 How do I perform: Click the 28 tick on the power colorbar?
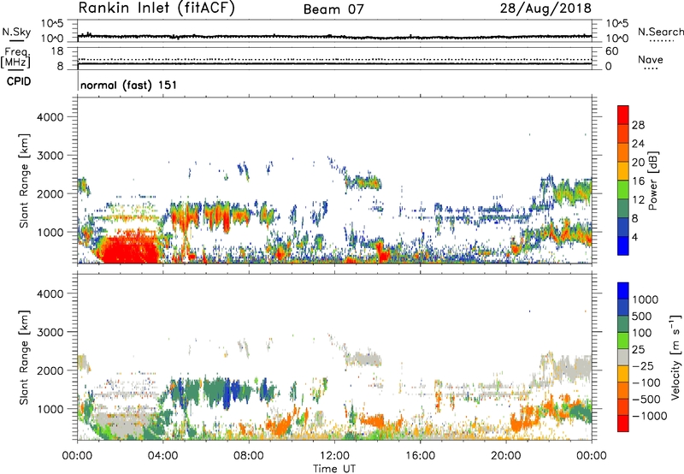point(638,125)
